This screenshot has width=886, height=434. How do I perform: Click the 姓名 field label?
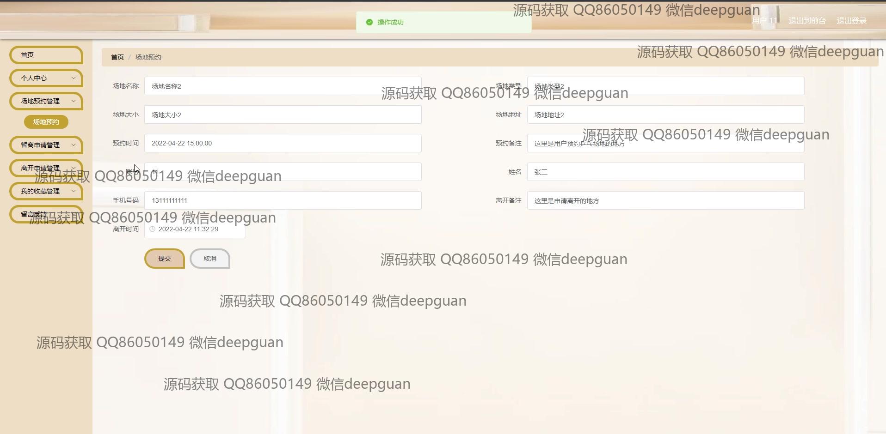click(515, 172)
